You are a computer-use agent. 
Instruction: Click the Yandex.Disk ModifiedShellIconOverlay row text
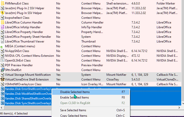click(28, 94)
